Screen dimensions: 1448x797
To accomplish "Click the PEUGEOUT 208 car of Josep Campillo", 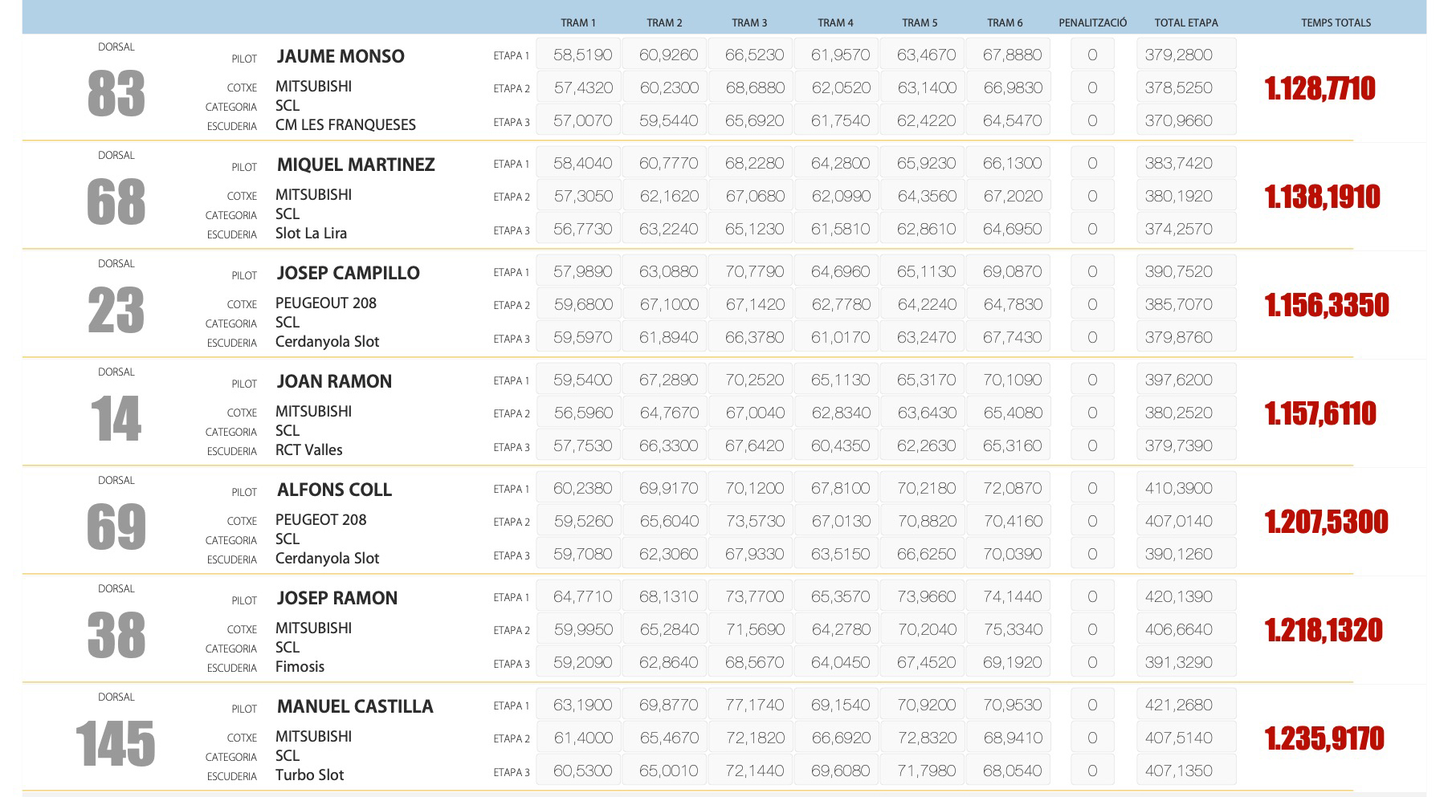I will point(325,303).
